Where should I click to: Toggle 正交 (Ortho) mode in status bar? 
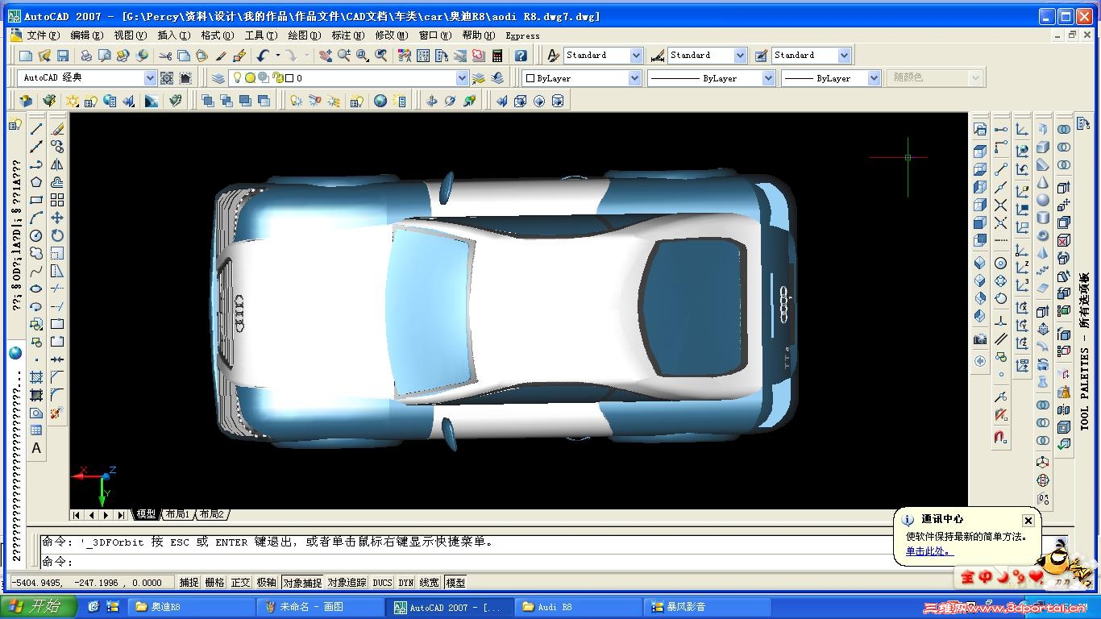click(240, 583)
